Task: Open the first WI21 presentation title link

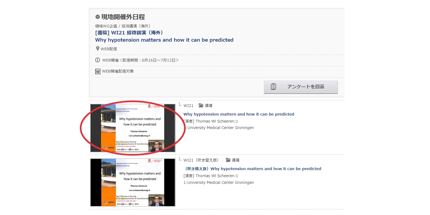Action: click(239, 114)
